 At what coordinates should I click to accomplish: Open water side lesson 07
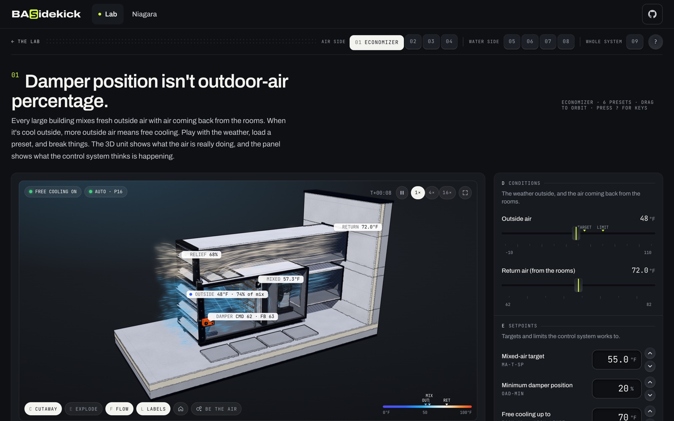[x=548, y=42]
